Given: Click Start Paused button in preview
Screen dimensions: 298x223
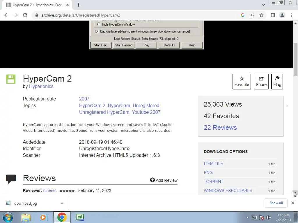Looking at the screenshot, I should point(124,45).
